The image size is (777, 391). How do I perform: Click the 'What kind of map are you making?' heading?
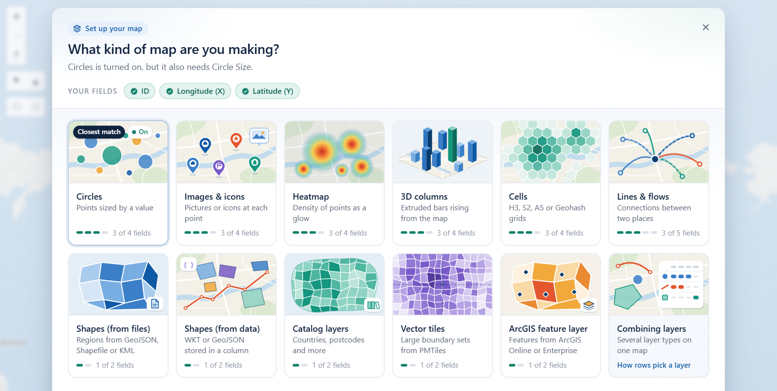173,50
